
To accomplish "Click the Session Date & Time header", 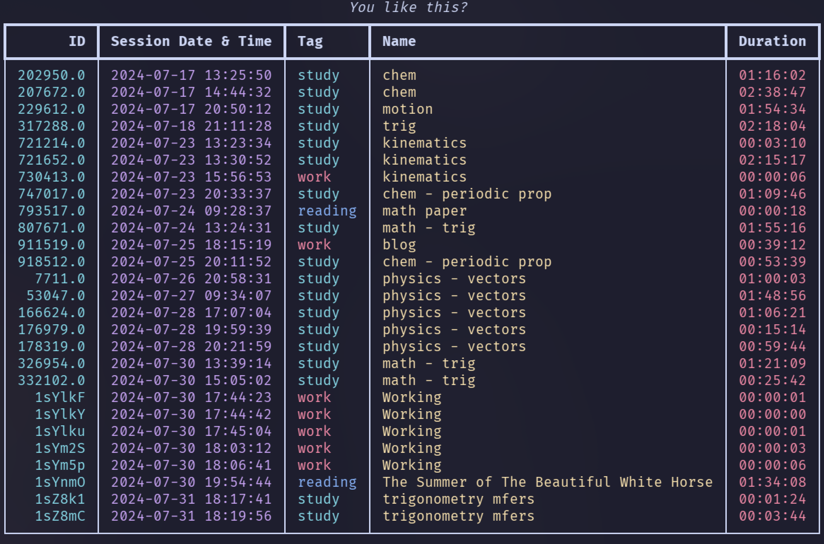I will coord(191,41).
